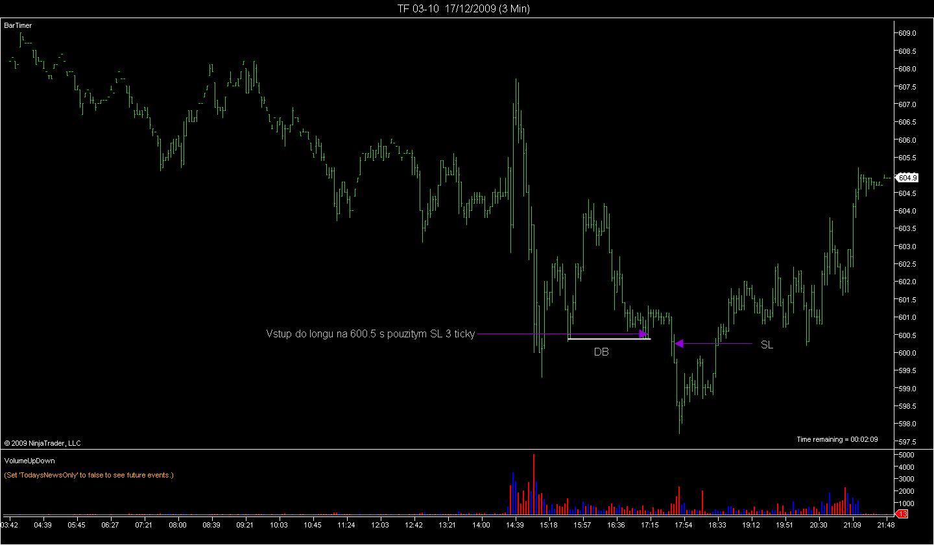
Task: Click the 4000 volume axis label
Action: click(905, 467)
